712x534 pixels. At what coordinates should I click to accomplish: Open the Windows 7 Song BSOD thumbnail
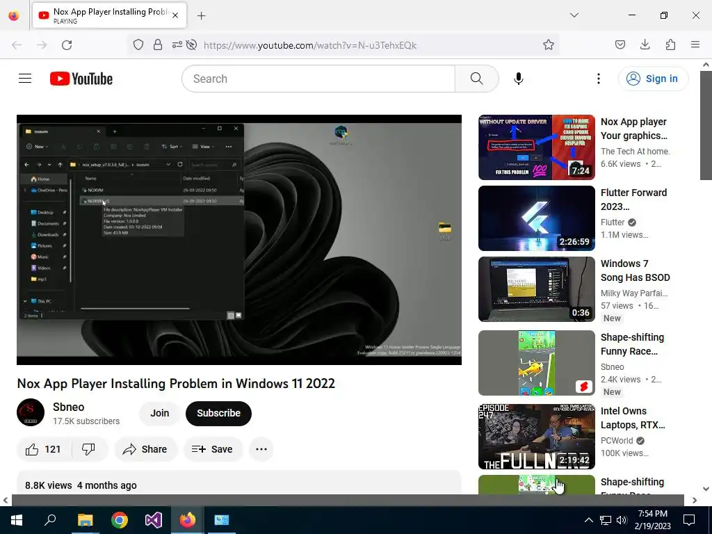click(536, 289)
